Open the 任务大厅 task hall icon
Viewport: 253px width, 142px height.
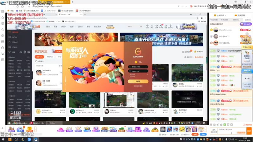(11, 129)
